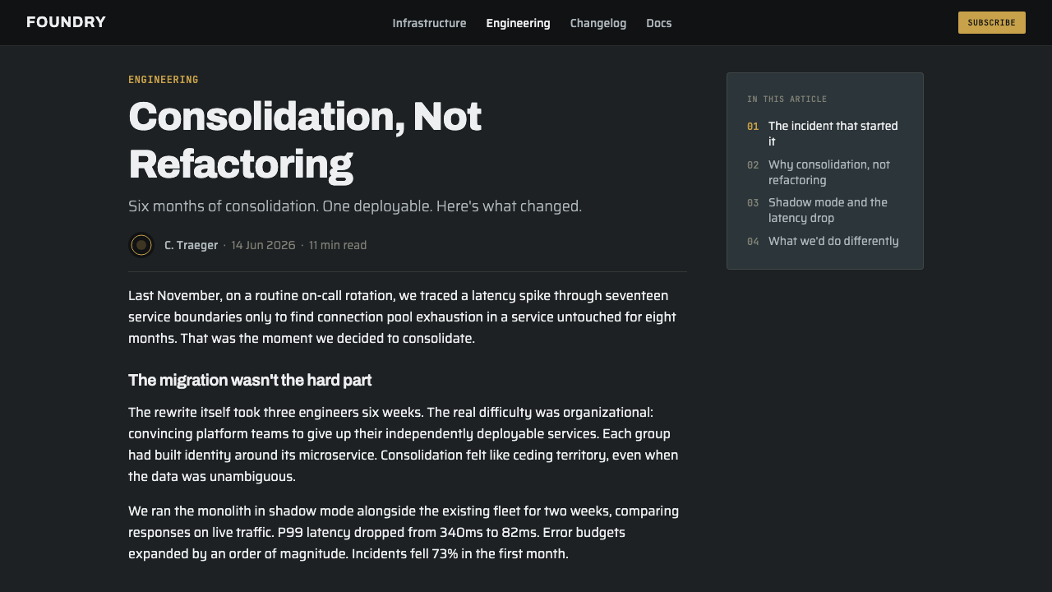Select the Engineering nav item
Viewport: 1052px width, 592px height.
518,23
